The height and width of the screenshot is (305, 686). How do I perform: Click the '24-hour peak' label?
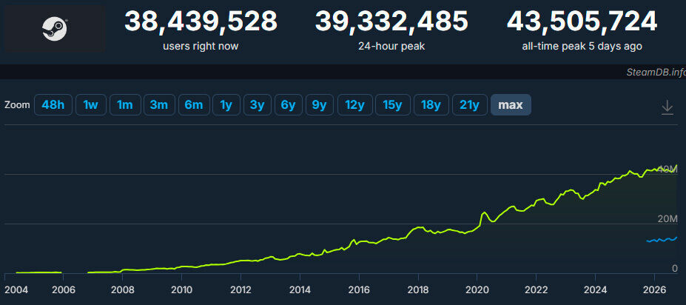391,46
